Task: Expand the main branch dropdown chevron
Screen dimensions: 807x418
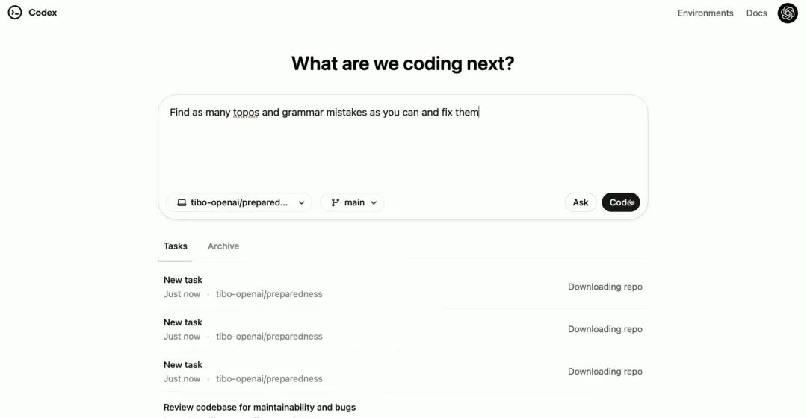Action: click(374, 202)
